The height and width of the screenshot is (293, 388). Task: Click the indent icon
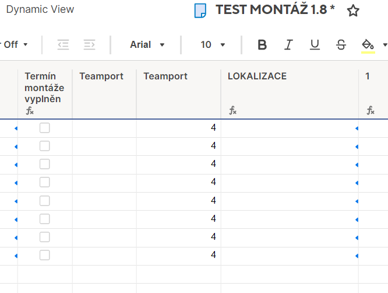coord(89,45)
